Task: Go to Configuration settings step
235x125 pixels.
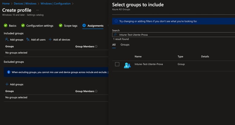Action: click(40, 26)
